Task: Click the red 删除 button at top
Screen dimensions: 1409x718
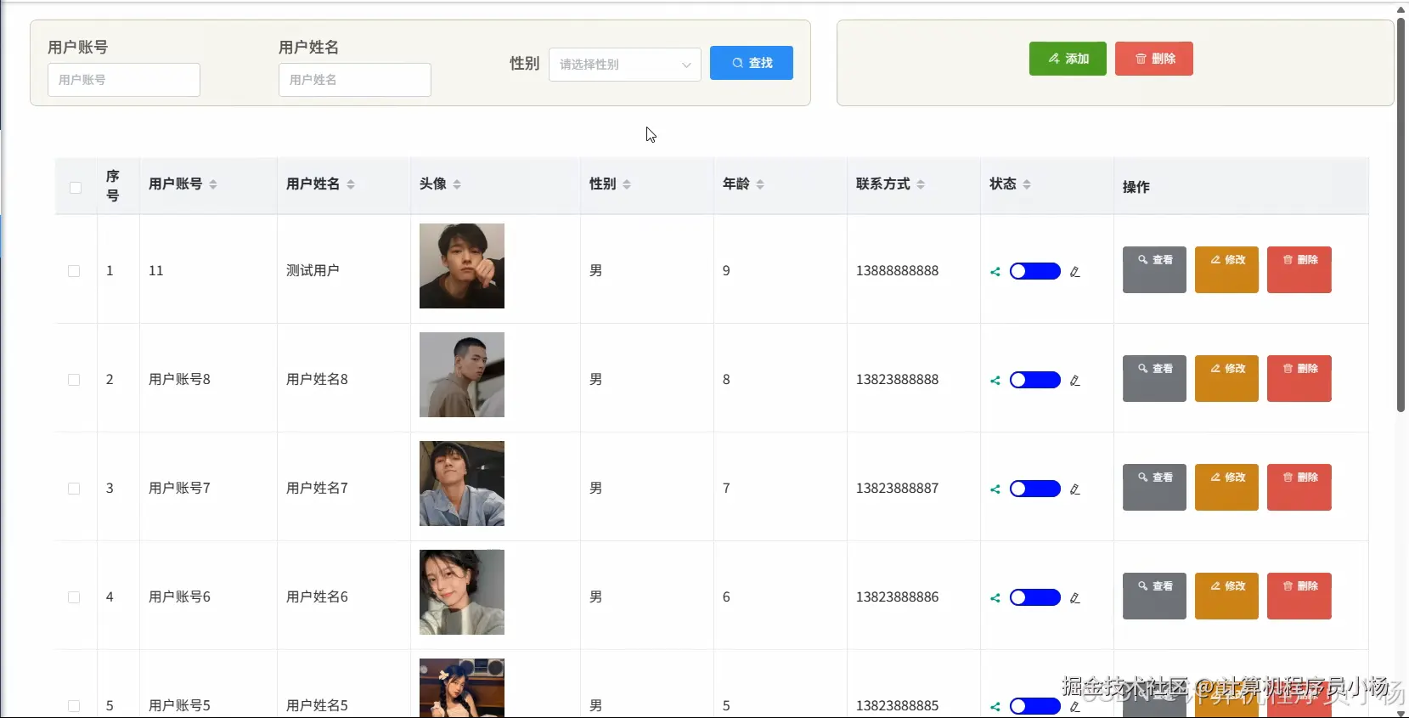Action: coord(1154,59)
